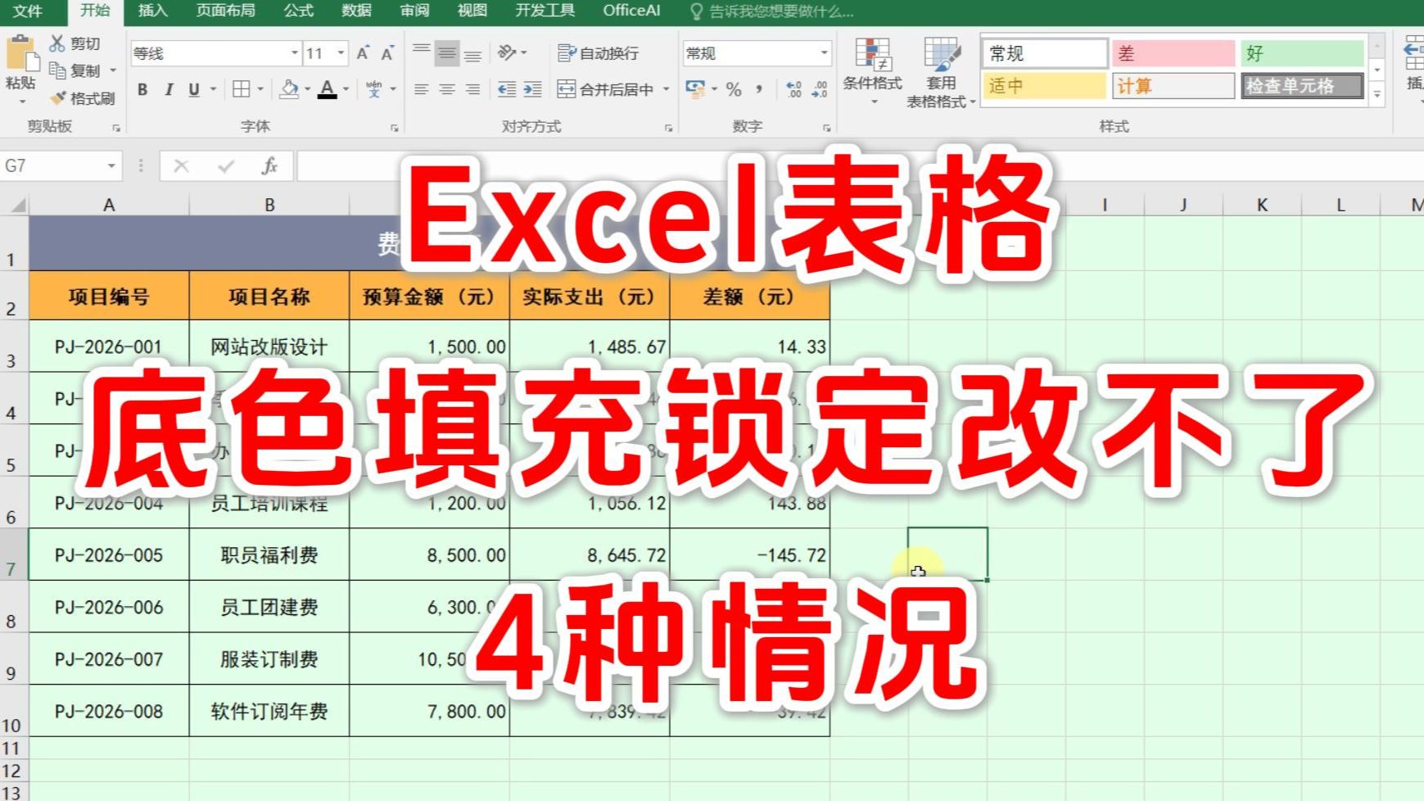Increase font size with large A

pyautogui.click(x=363, y=53)
